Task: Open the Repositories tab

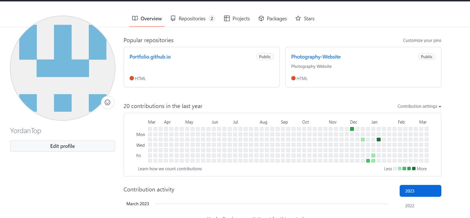Action: pyautogui.click(x=192, y=19)
